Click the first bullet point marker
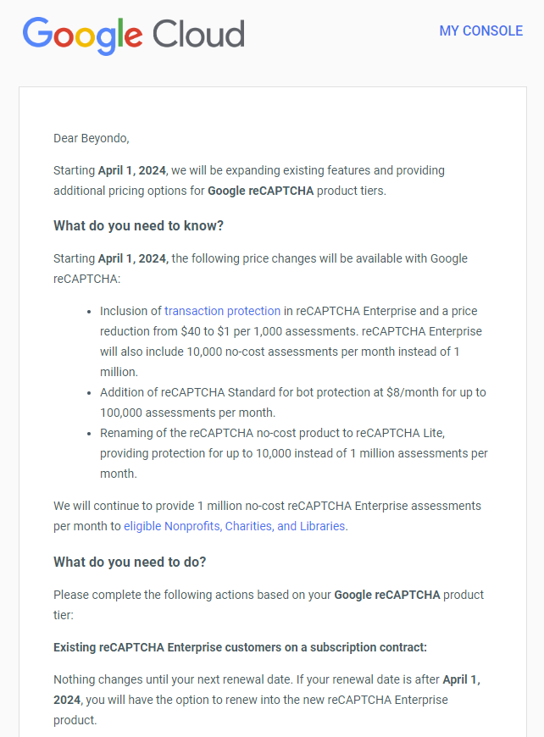 coord(90,312)
